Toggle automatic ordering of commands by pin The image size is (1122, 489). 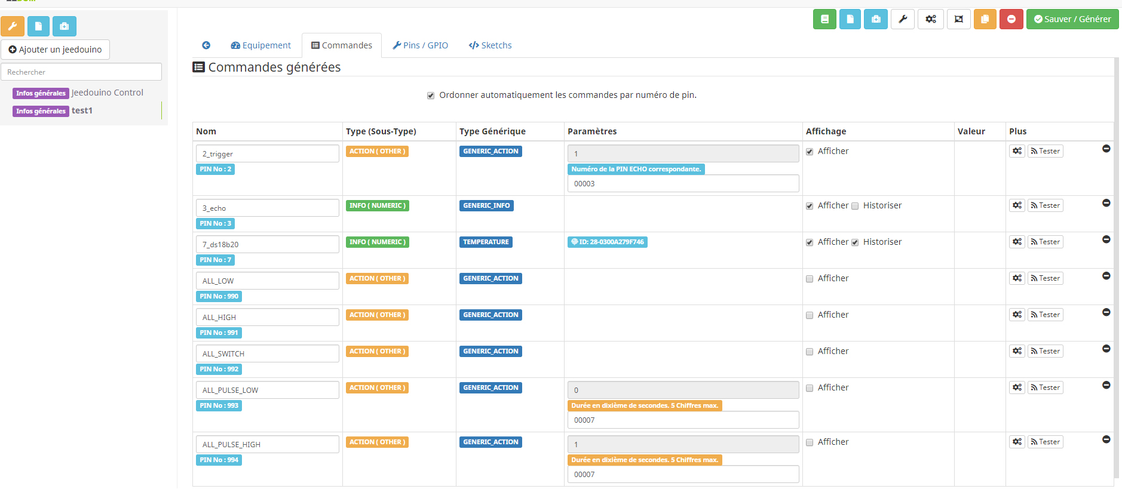[x=431, y=96]
